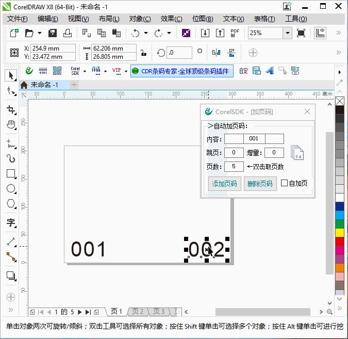Select the Pan hand tool
The width and height of the screenshot is (348, 339).
click(11, 125)
